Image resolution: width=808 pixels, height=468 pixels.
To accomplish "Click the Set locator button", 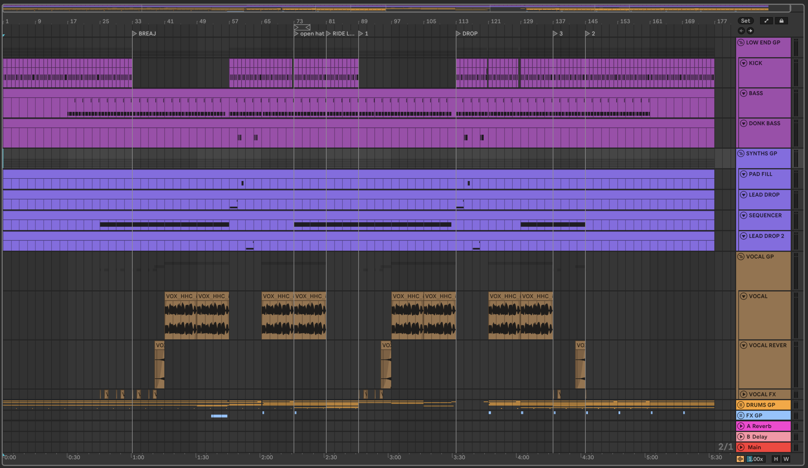I will pos(745,21).
